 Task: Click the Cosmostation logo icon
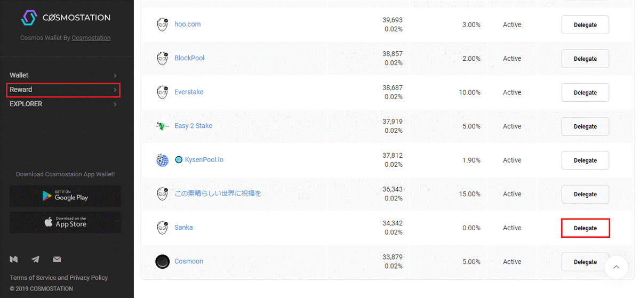pyautogui.click(x=29, y=18)
